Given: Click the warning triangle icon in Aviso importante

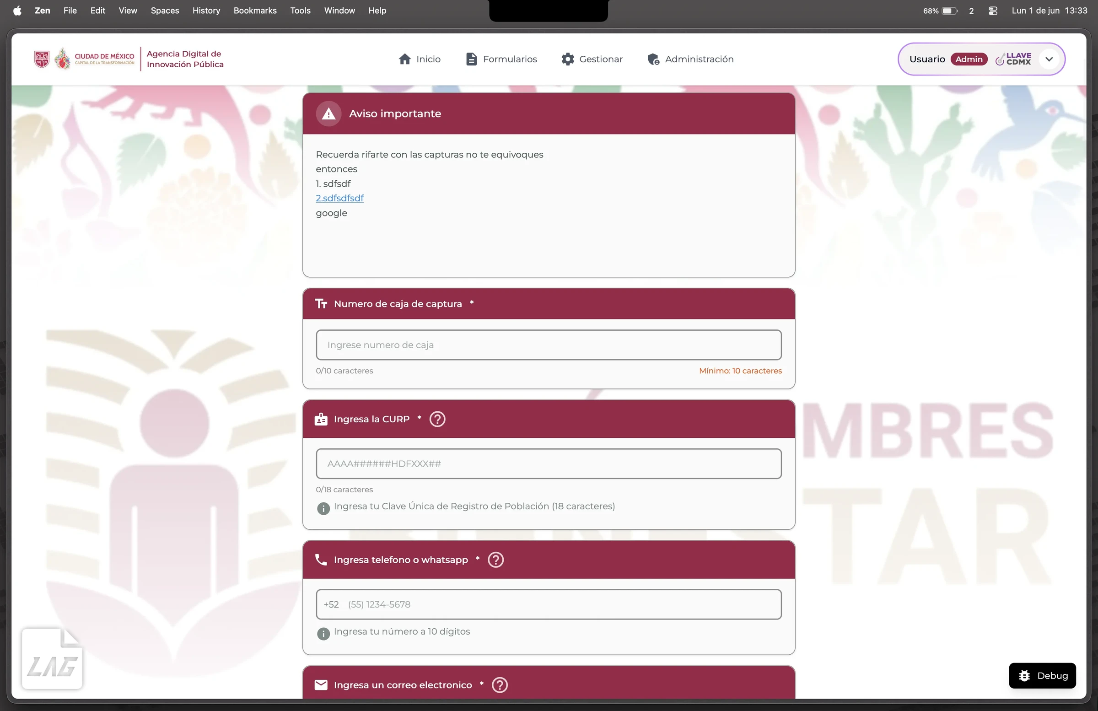Looking at the screenshot, I should [x=328, y=113].
